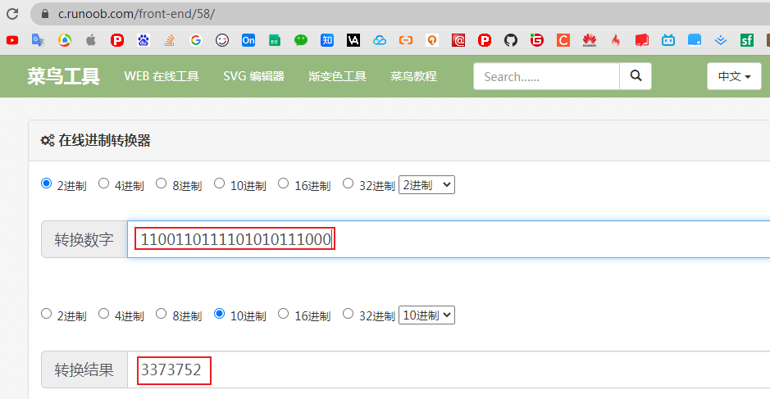770x399 pixels.
Task: Select source 8进制 radio button
Action: point(161,184)
